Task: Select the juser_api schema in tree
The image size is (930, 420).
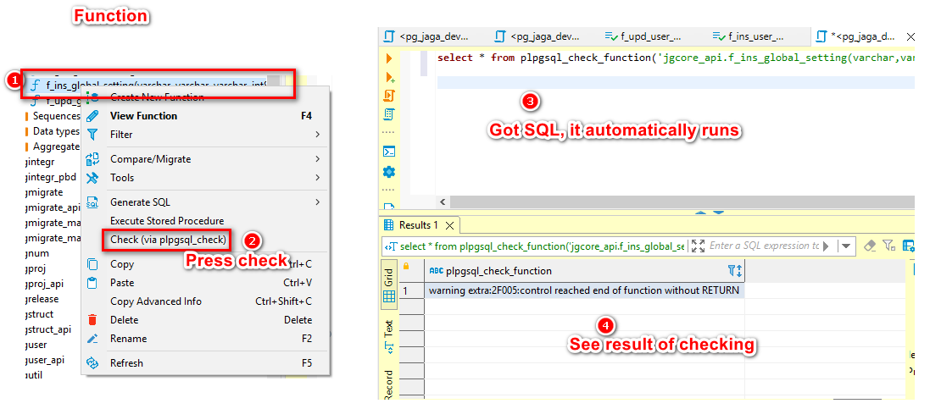Action: tap(45, 360)
